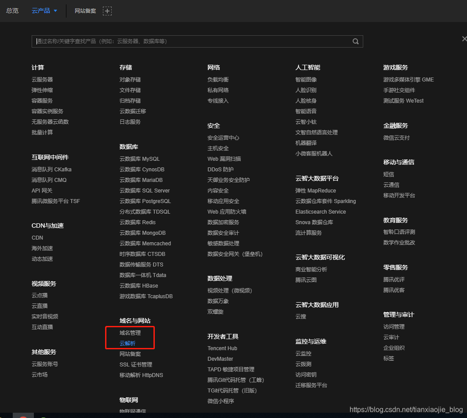Open TAPD 敏捷项目管理 link
This screenshot has width=467, height=418.
pos(231,370)
